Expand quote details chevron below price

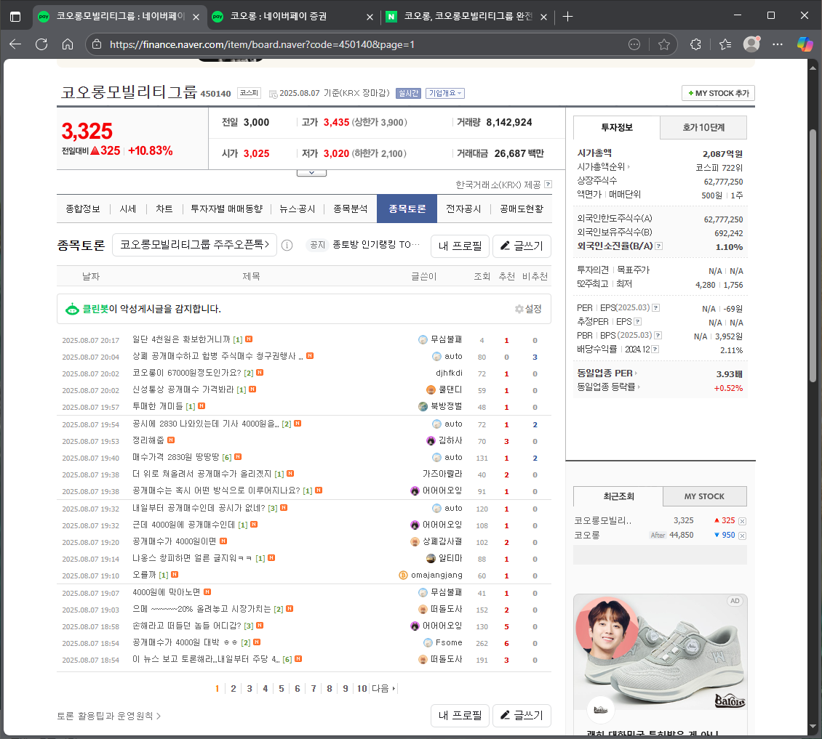pos(311,173)
